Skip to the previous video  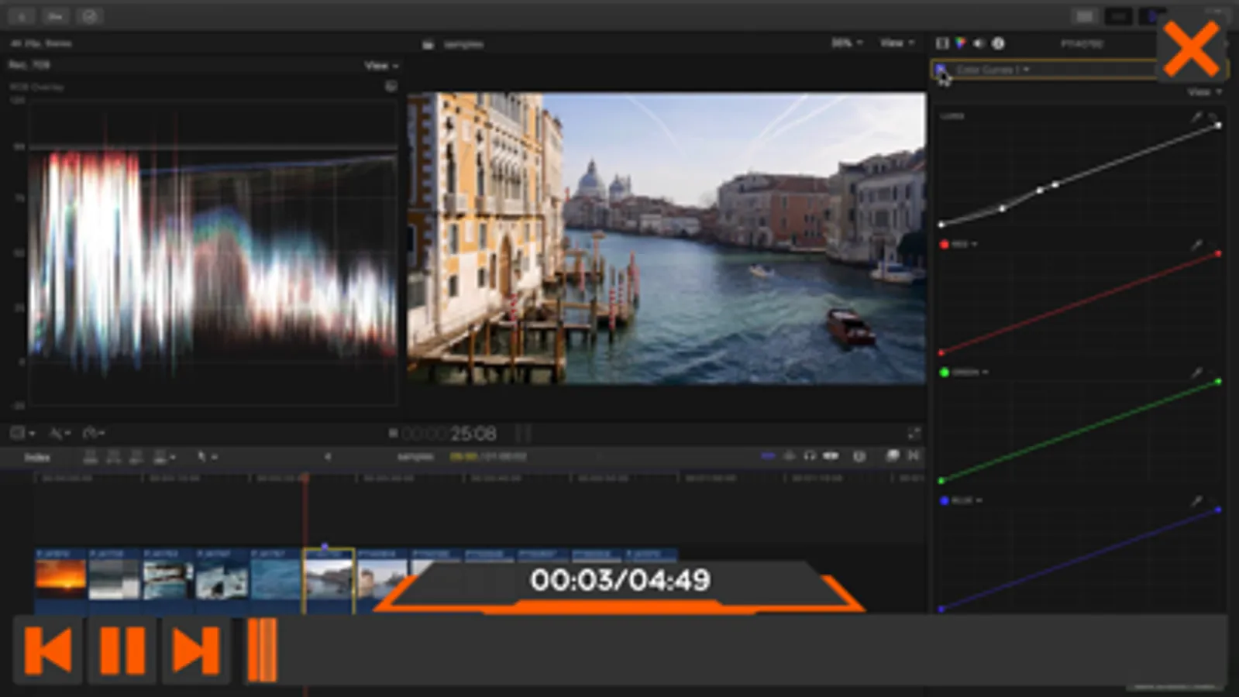coord(48,651)
